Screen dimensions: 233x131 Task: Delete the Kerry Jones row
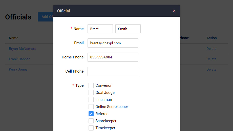[211, 69]
